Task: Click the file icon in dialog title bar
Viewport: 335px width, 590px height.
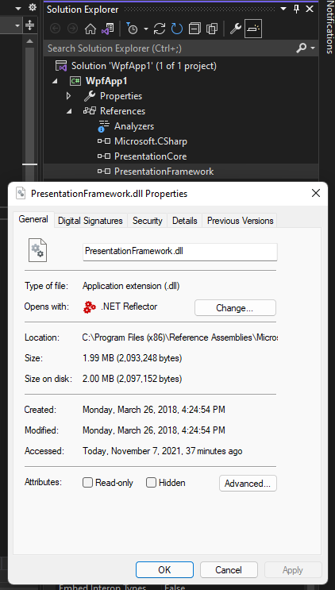Action: coord(21,194)
